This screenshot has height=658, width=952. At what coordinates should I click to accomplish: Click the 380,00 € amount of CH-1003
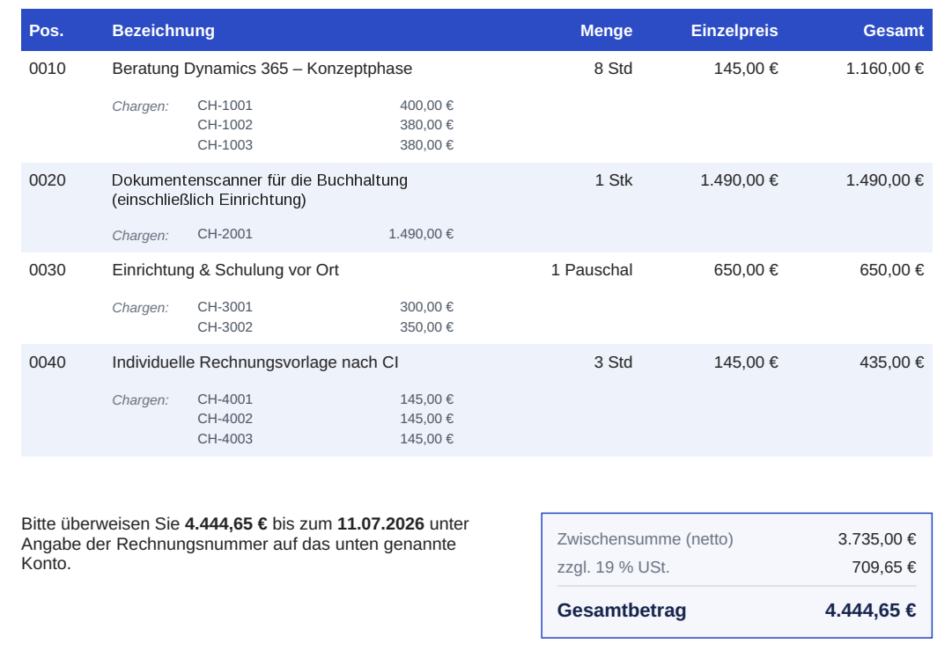point(426,145)
